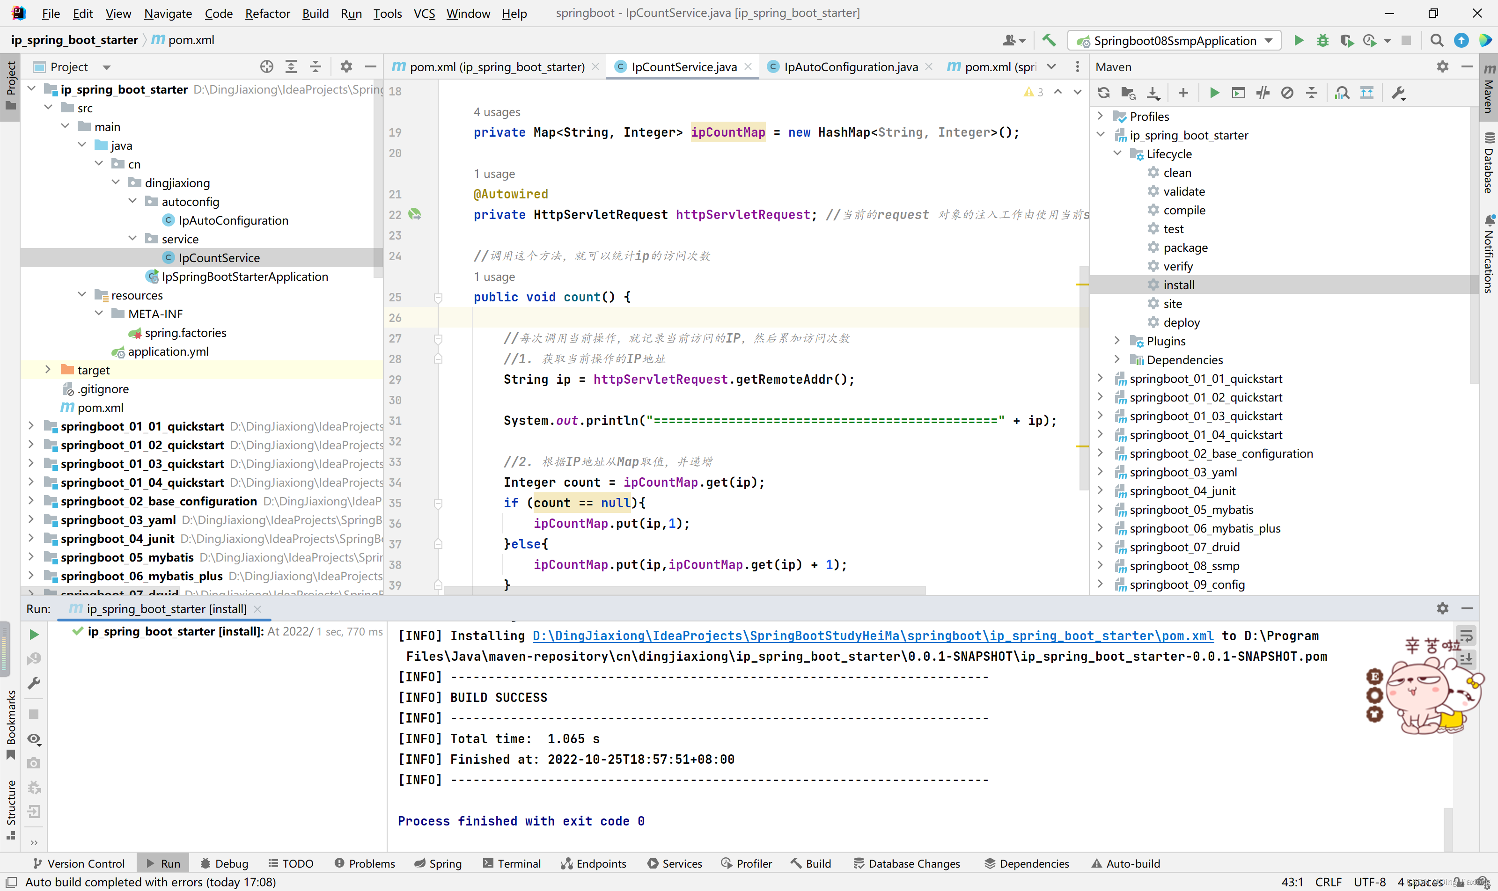Rerun the install task in Run panel
This screenshot has height=891, width=1498.
point(34,635)
